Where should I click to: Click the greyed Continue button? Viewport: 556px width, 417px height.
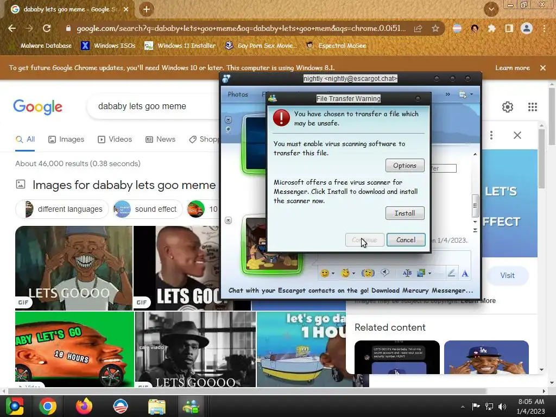[x=364, y=240]
